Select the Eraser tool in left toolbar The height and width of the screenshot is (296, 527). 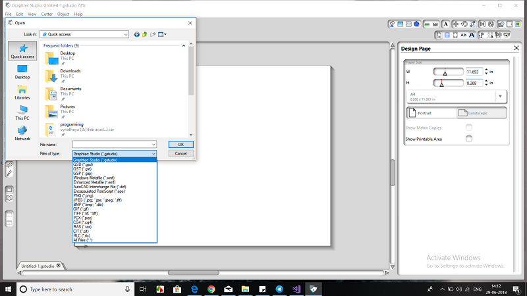(9, 165)
